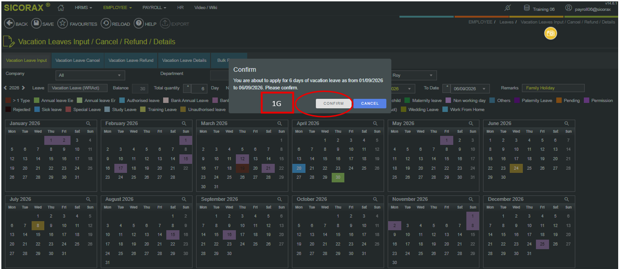Screen dimensions: 620x269
Task: Expand the To Date dropdown arrow
Action: [483, 89]
